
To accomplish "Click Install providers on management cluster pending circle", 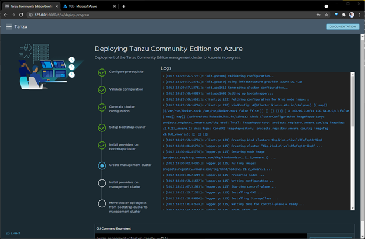I will coord(102,183).
